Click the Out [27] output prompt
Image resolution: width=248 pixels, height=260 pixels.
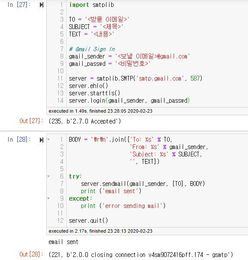pos(31,121)
